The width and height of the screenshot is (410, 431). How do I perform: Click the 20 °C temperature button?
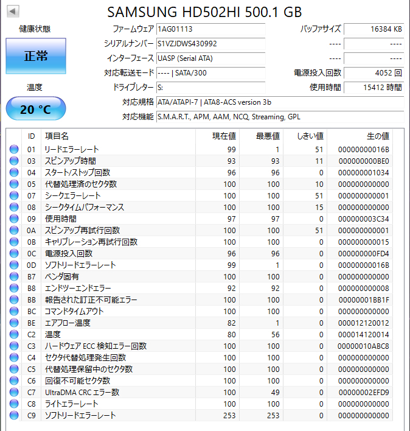pos(36,109)
